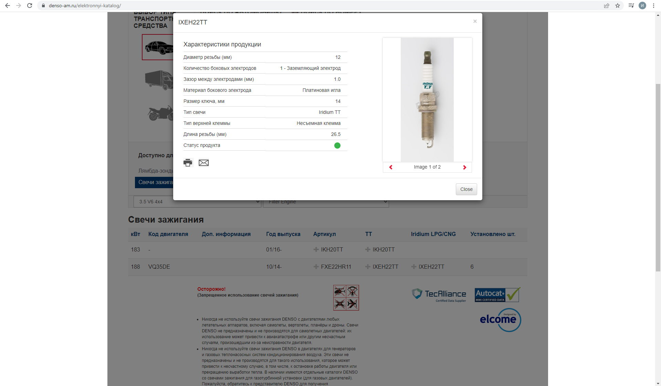This screenshot has width=661, height=386.
Task: Click the Установлено шт. column header
Action: [493, 234]
